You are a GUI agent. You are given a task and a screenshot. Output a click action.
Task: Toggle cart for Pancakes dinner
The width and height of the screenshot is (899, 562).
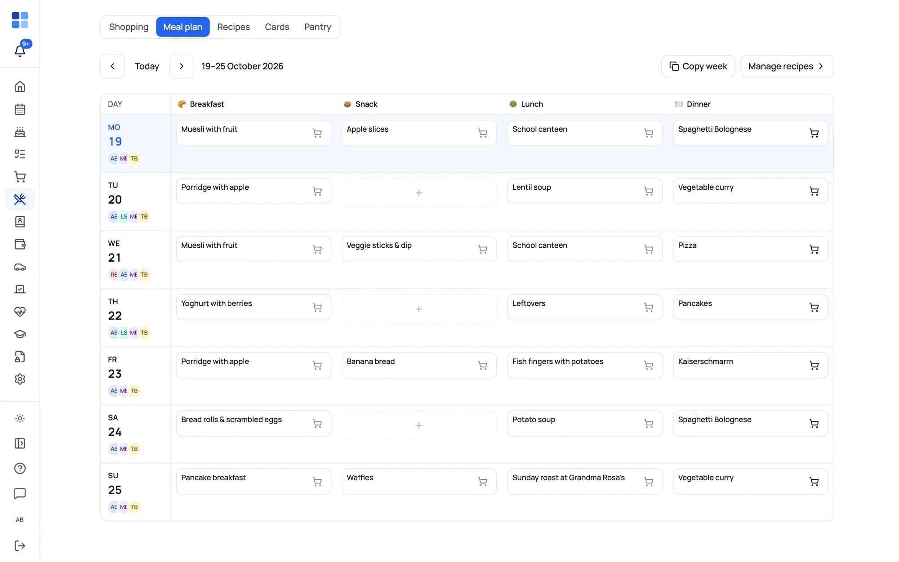tap(814, 308)
